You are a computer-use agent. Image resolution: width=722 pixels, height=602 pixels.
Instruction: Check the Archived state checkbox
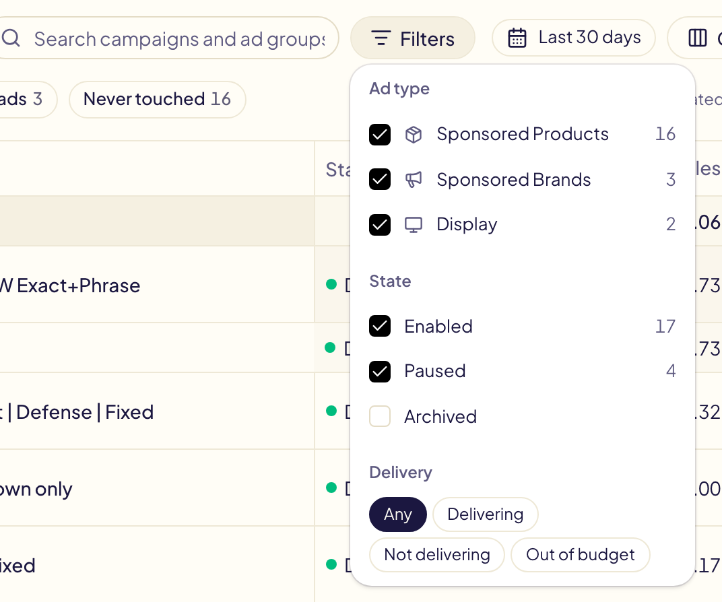(x=380, y=416)
